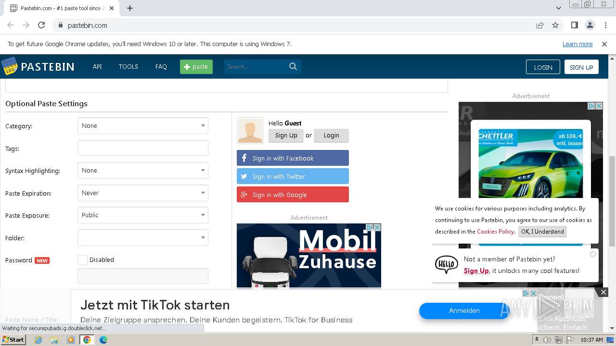The image size is (616, 346).
Task: Open the Cookies Policy link
Action: pos(495,232)
